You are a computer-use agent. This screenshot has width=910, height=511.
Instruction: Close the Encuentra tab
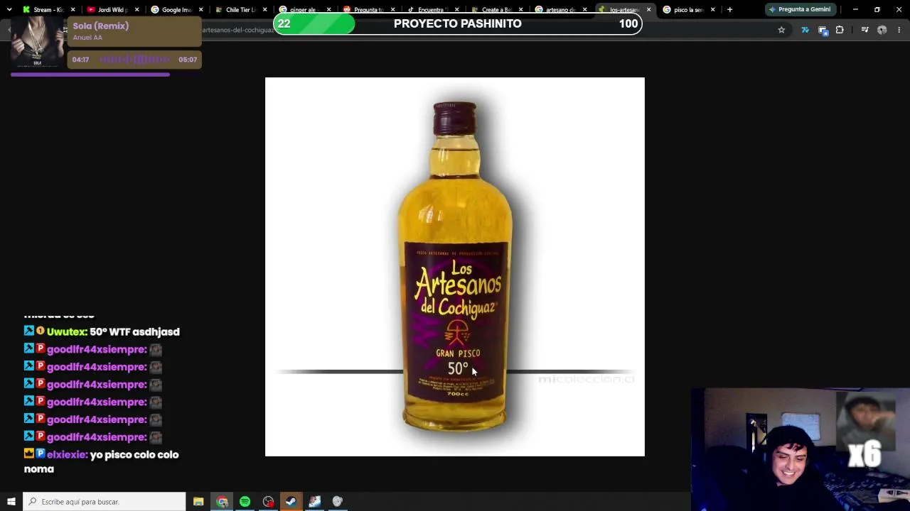pos(456,10)
